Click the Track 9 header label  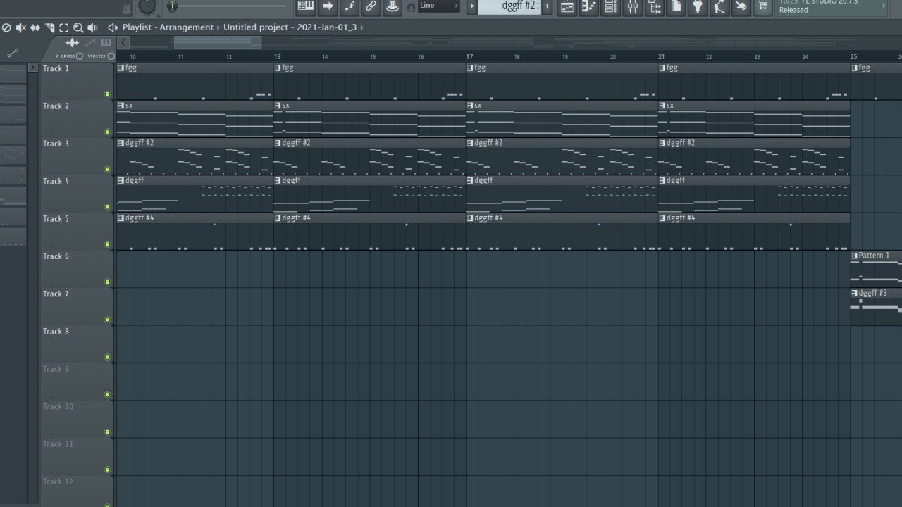pyautogui.click(x=56, y=369)
